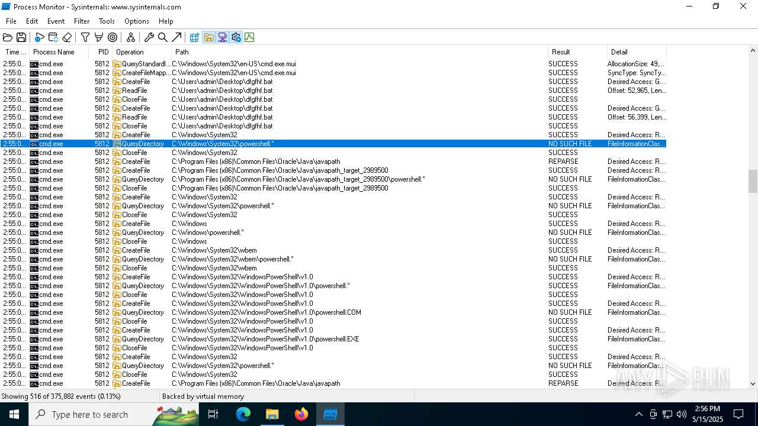The width and height of the screenshot is (758, 426).
Task: Open the Edit menu
Action: (32, 21)
